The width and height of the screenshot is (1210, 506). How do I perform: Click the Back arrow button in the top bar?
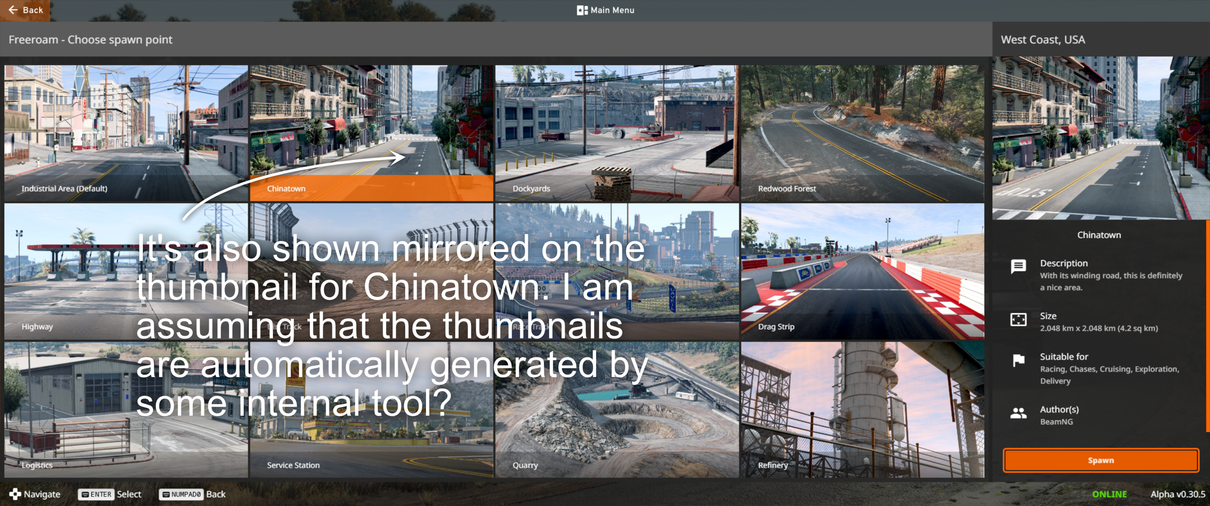(x=25, y=10)
